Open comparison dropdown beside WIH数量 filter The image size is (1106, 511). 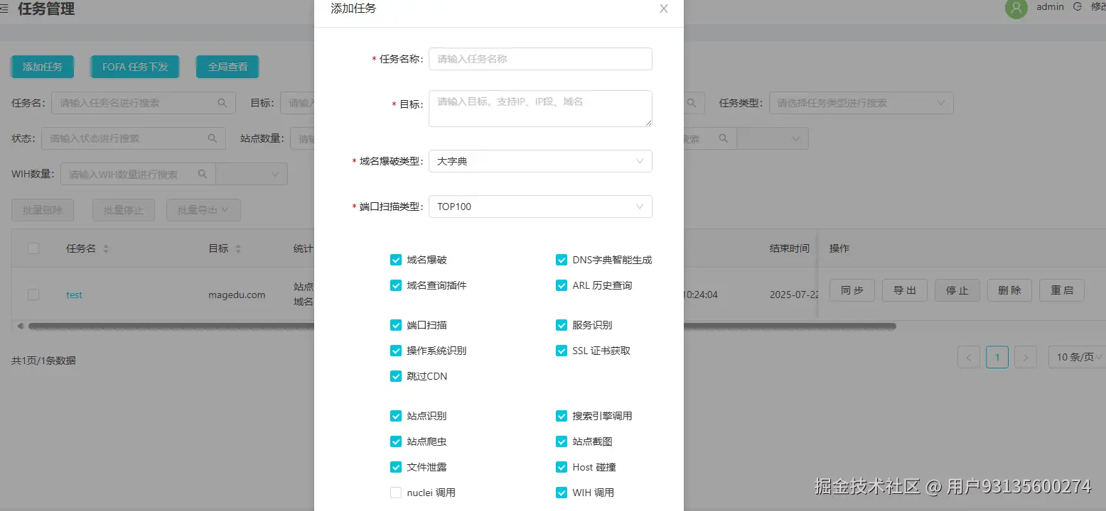pos(252,174)
